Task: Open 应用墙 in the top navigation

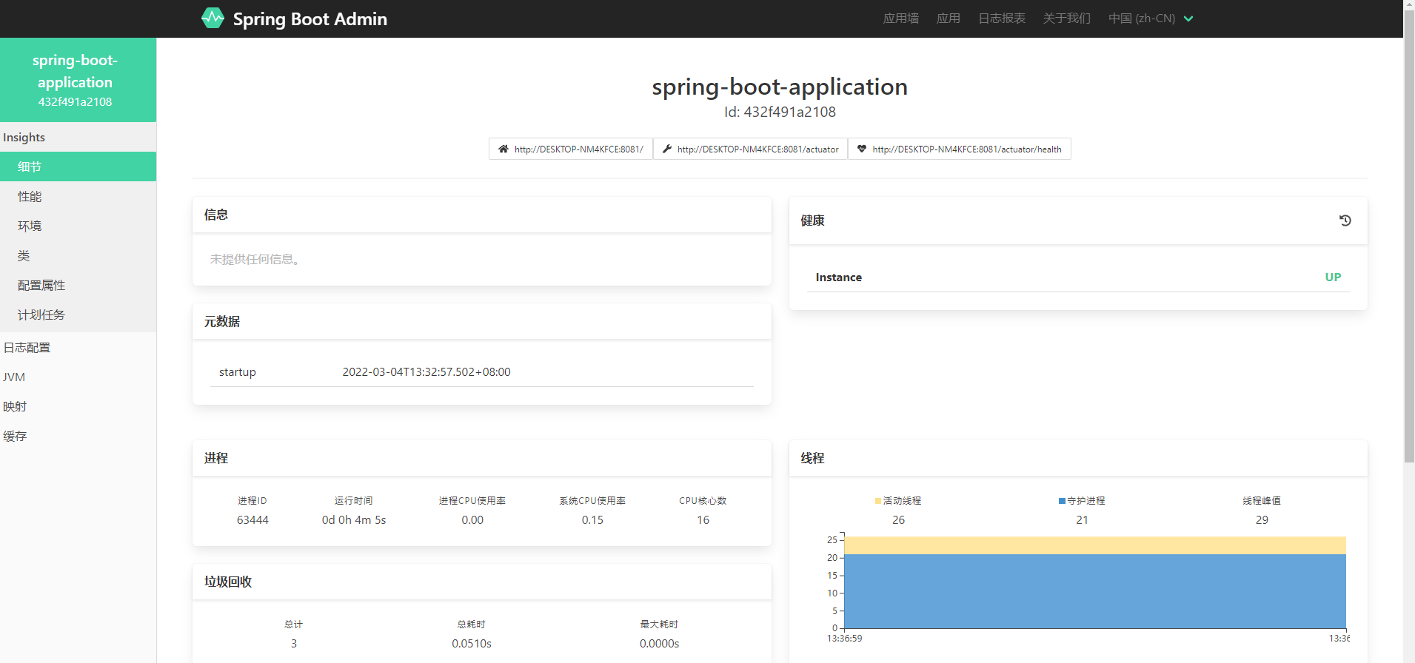Action: pos(901,18)
